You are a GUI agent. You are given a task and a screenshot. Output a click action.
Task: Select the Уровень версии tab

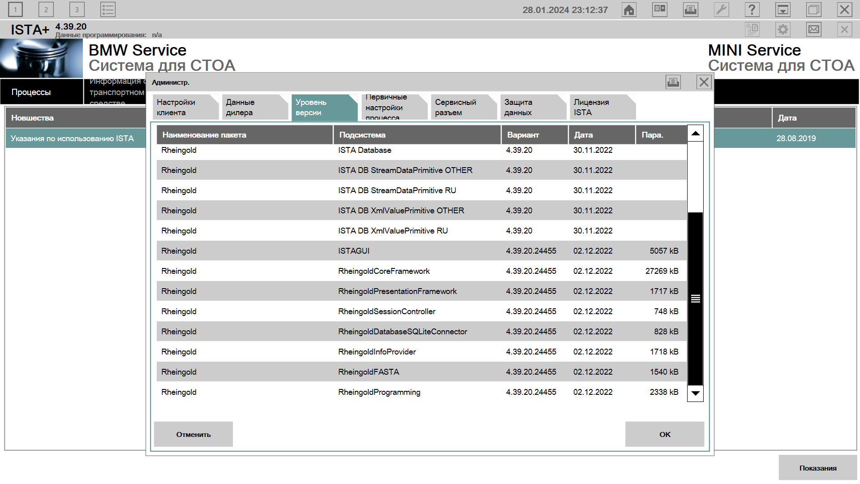pos(324,107)
